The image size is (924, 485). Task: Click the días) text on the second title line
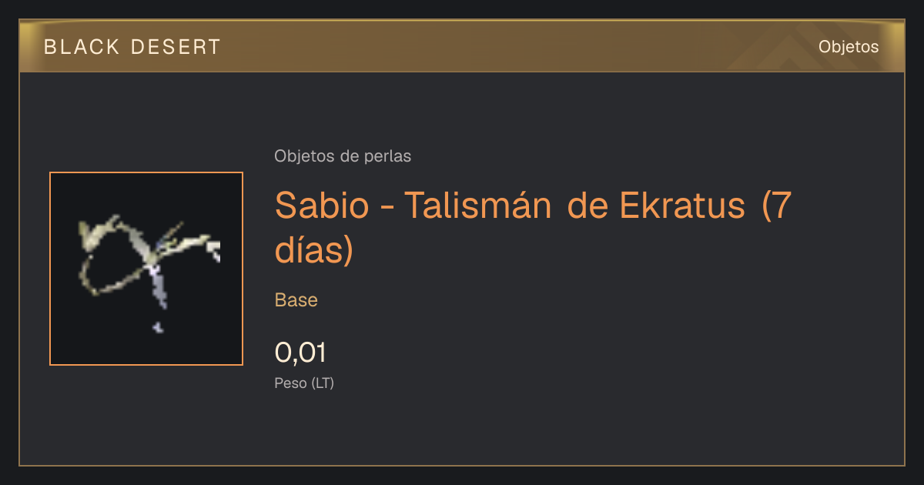(313, 249)
